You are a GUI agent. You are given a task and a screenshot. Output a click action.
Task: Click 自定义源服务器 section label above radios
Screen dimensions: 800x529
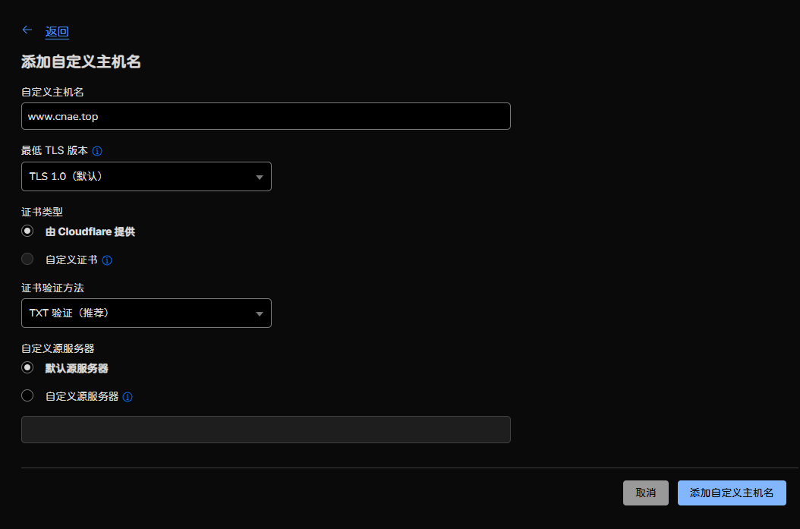tap(57, 348)
